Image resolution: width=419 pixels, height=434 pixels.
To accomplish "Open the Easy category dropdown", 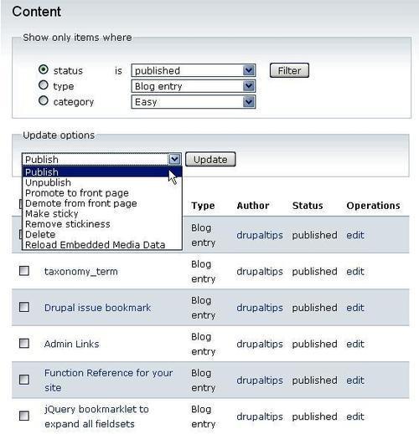I will click(x=194, y=102).
